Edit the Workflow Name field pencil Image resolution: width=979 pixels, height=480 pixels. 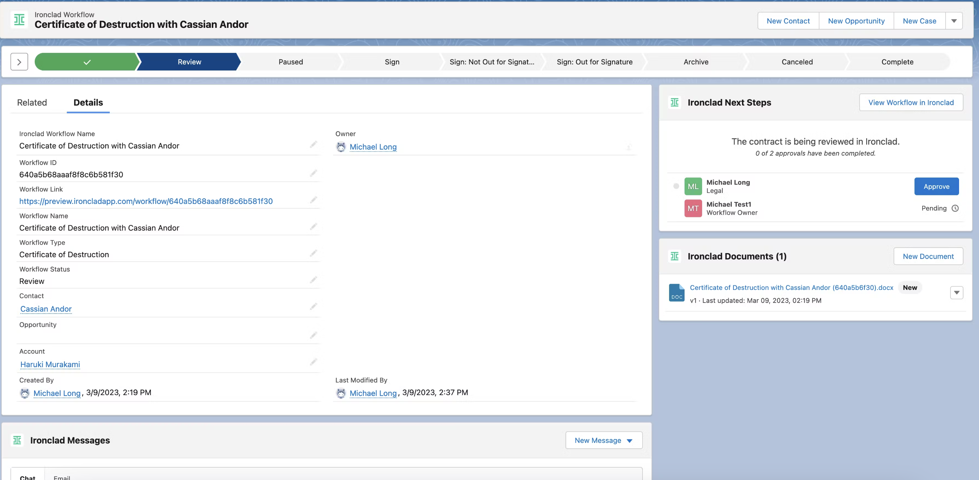[313, 227]
